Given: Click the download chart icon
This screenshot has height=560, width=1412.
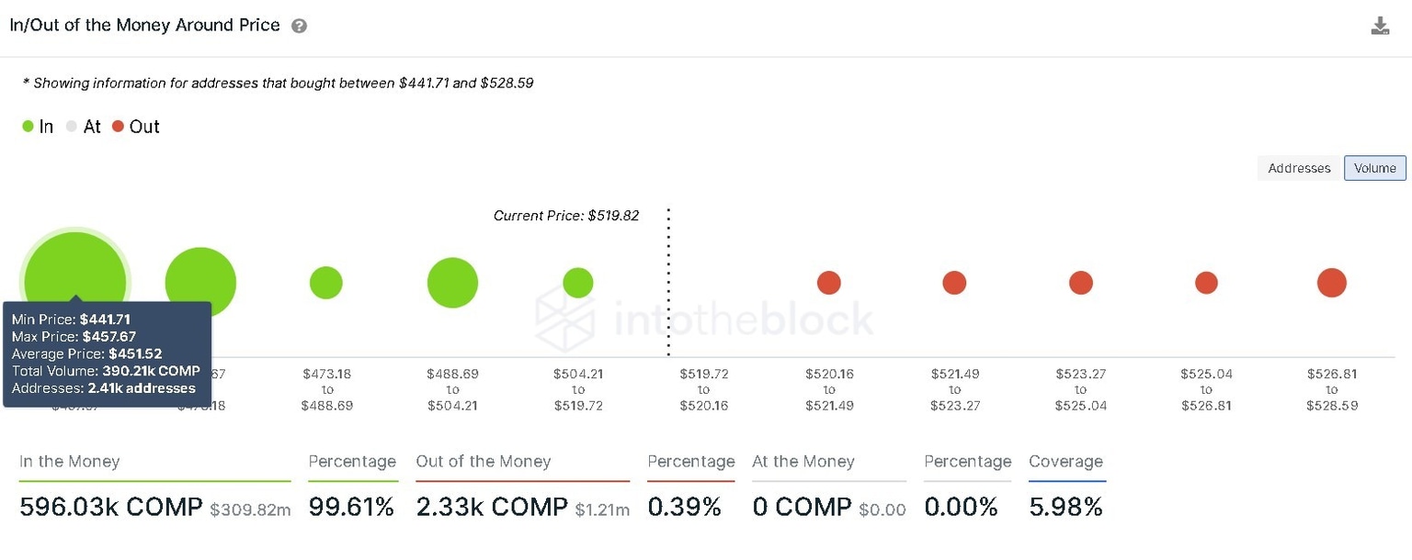Looking at the screenshot, I should pos(1380,26).
